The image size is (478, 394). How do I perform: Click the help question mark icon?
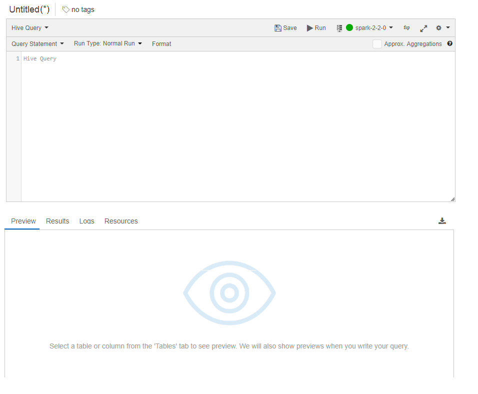click(x=449, y=43)
